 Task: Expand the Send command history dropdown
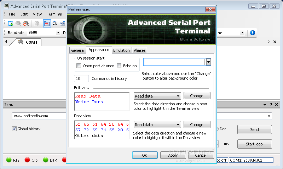[x=269, y=116]
